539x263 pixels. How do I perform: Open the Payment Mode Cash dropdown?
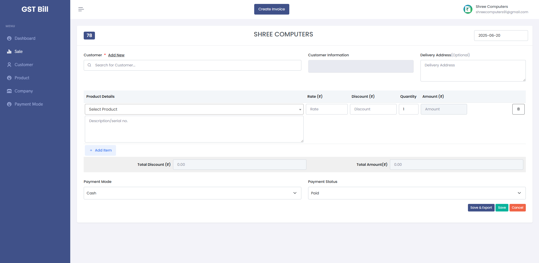click(x=192, y=193)
